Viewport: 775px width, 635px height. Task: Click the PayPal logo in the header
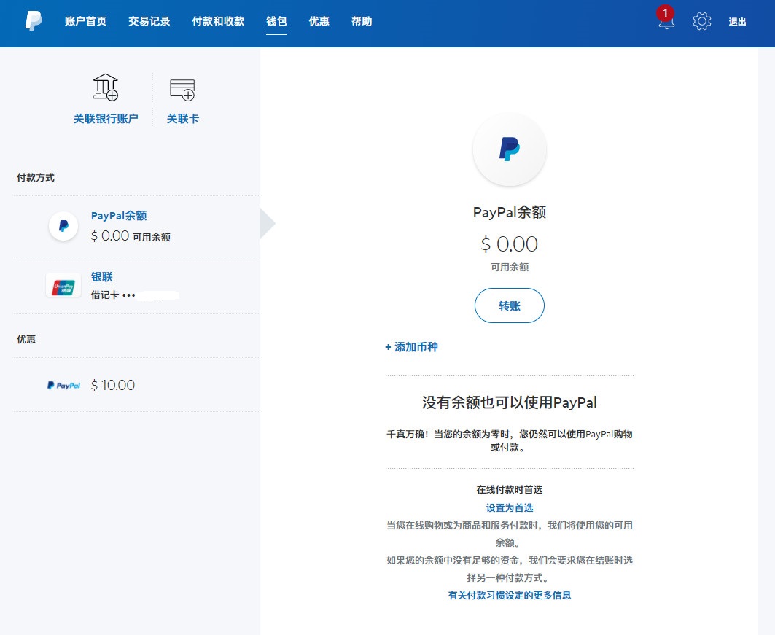pos(34,21)
